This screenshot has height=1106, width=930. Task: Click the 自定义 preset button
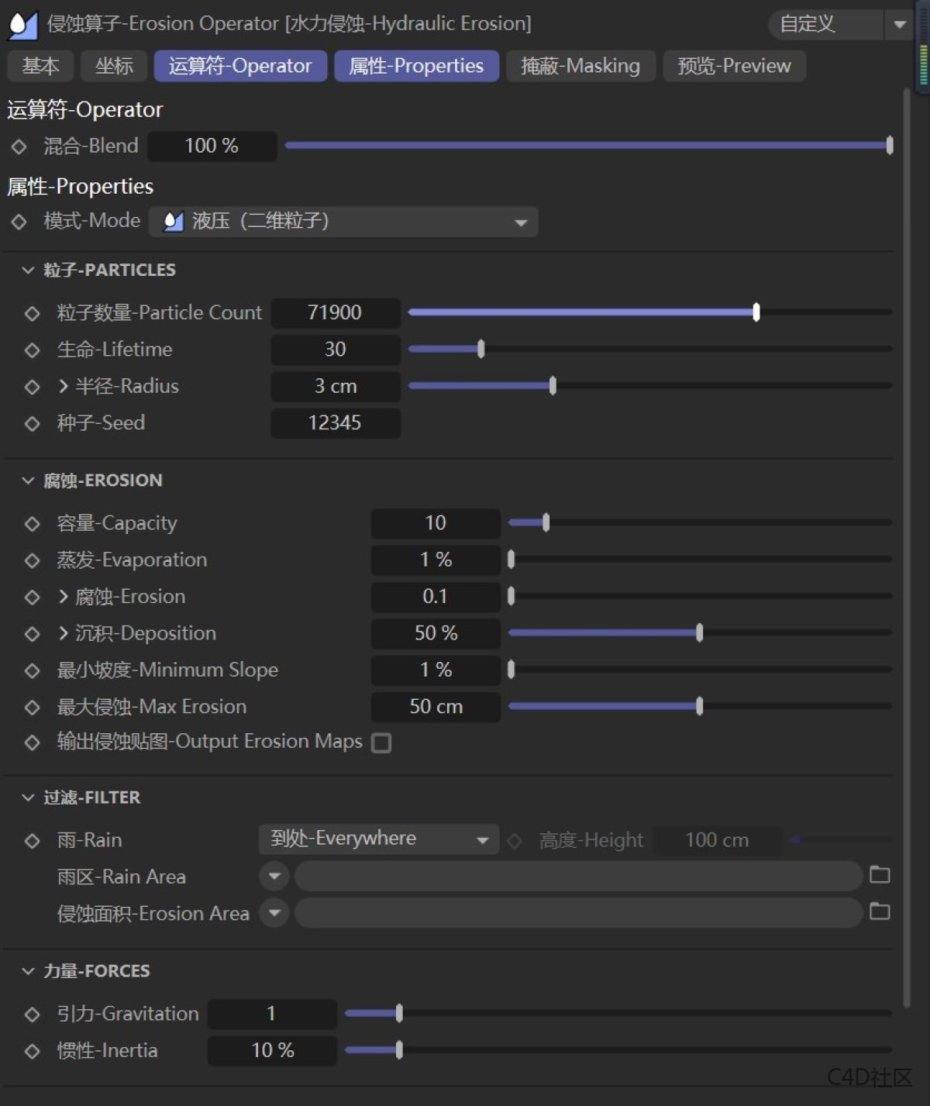pos(808,24)
